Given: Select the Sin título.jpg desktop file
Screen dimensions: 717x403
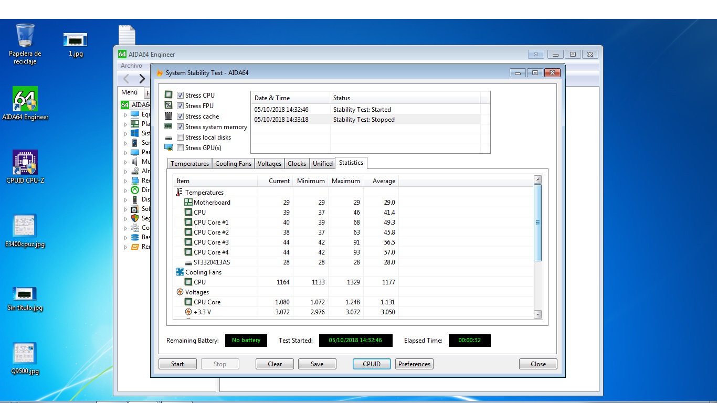Looking at the screenshot, I should [25, 299].
